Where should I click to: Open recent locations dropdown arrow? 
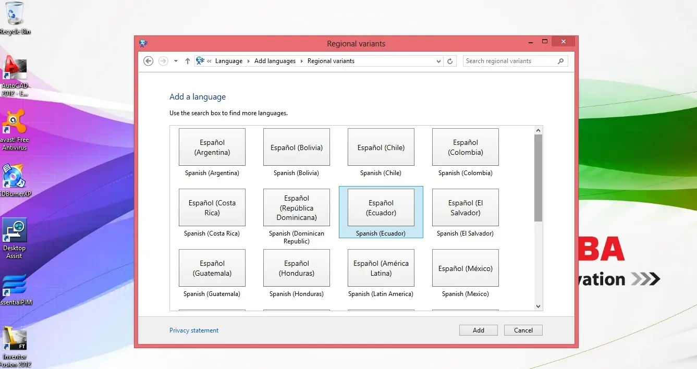(x=176, y=61)
